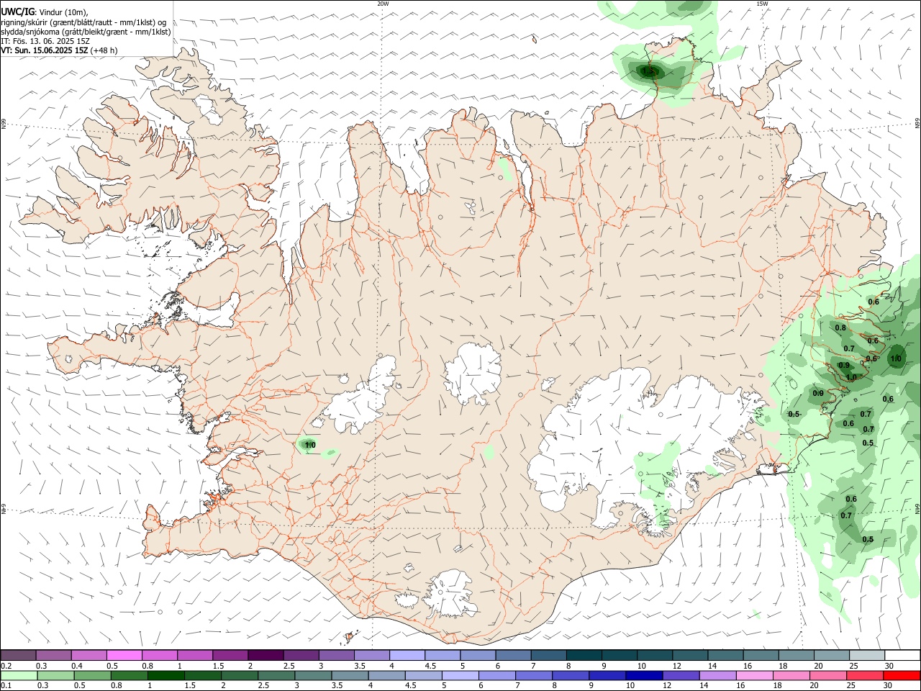This screenshot has height=691, width=921.
Task: Click the 'IT: Fös. 13. 06. 2025 15Z' line
Action: point(45,41)
